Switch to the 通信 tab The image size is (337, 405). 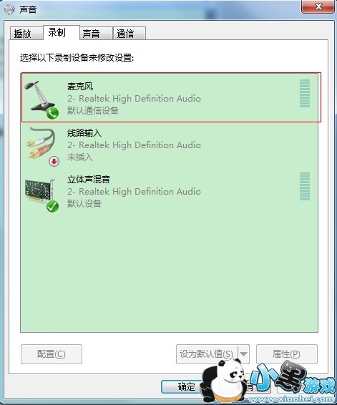coord(130,34)
